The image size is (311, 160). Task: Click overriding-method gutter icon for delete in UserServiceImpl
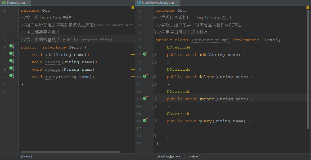tap(145, 76)
